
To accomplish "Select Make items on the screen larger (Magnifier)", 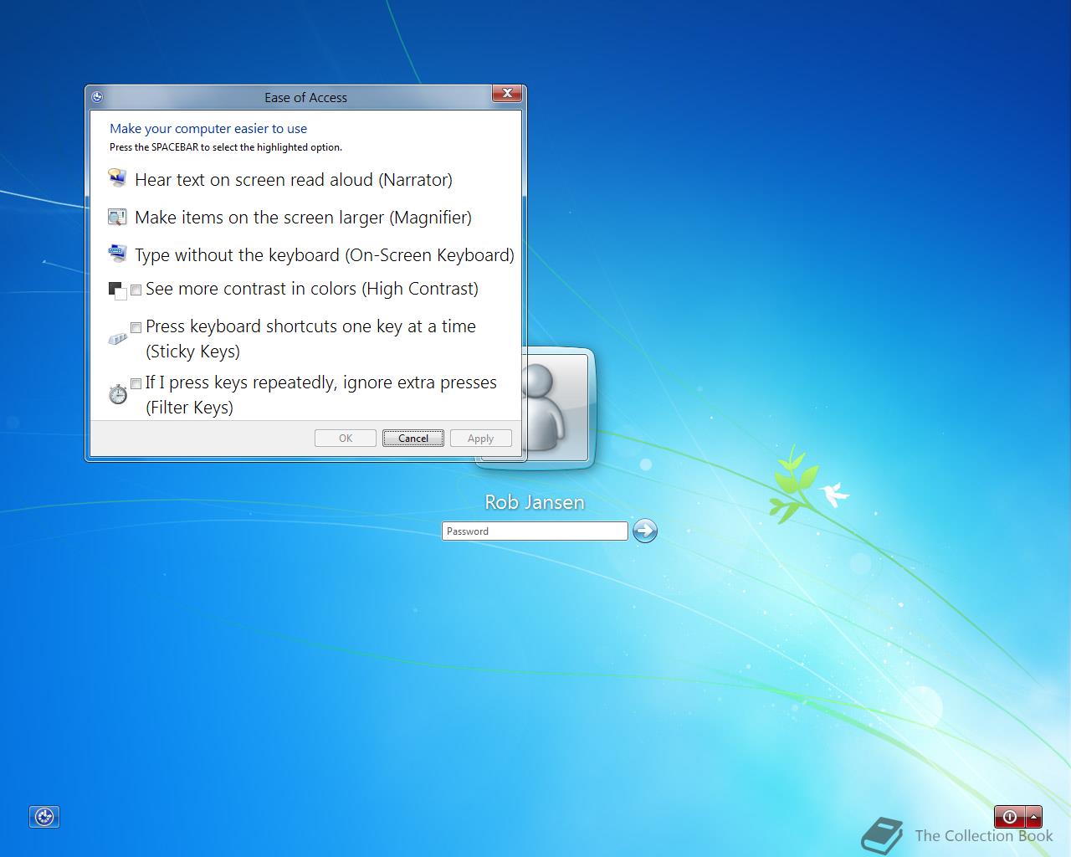I will (x=303, y=218).
